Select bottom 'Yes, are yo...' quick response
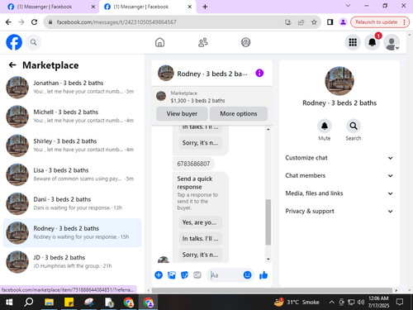This screenshot has height=310, width=413. (x=200, y=222)
